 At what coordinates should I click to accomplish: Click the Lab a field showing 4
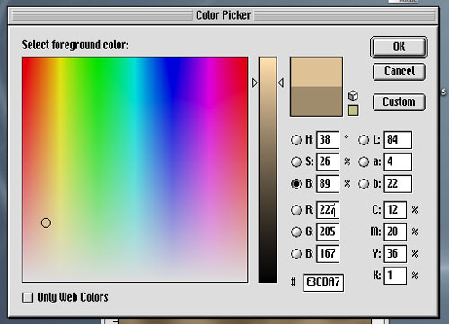[398, 162]
